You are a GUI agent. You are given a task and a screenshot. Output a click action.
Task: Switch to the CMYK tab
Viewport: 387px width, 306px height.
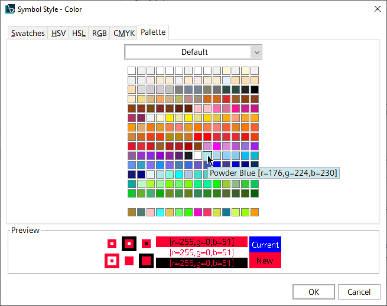123,33
